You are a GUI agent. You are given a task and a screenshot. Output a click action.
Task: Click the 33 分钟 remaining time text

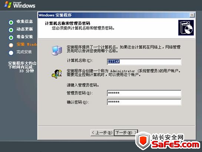(26, 71)
